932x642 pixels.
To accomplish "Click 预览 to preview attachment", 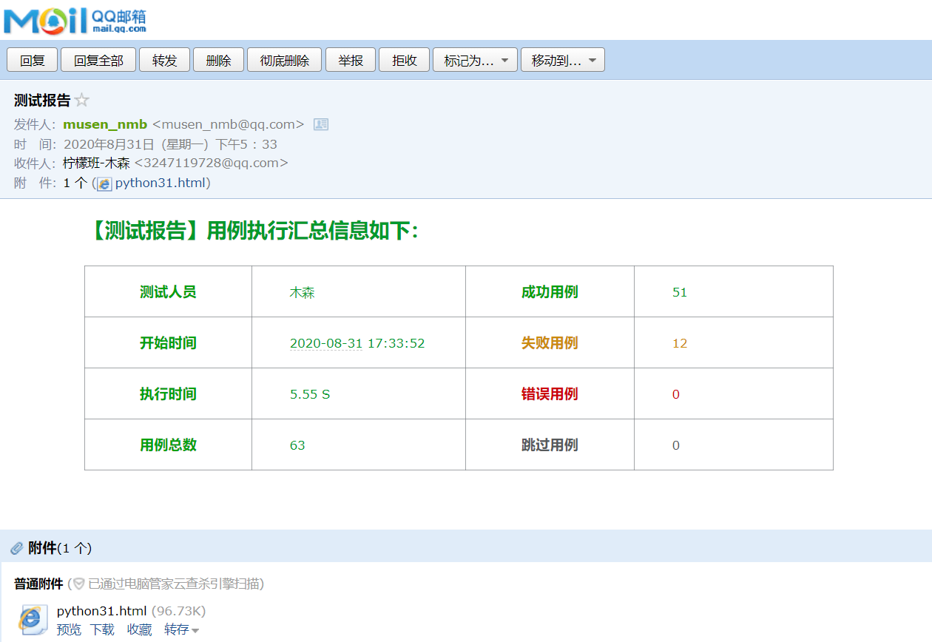I will click(69, 629).
